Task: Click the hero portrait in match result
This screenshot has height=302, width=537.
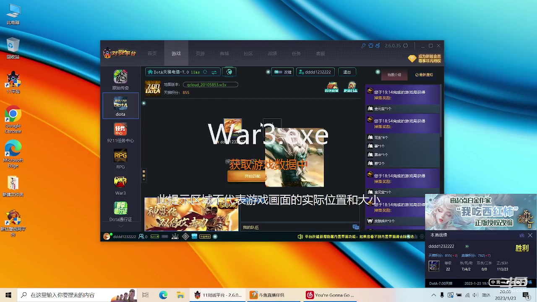Action: point(434,266)
